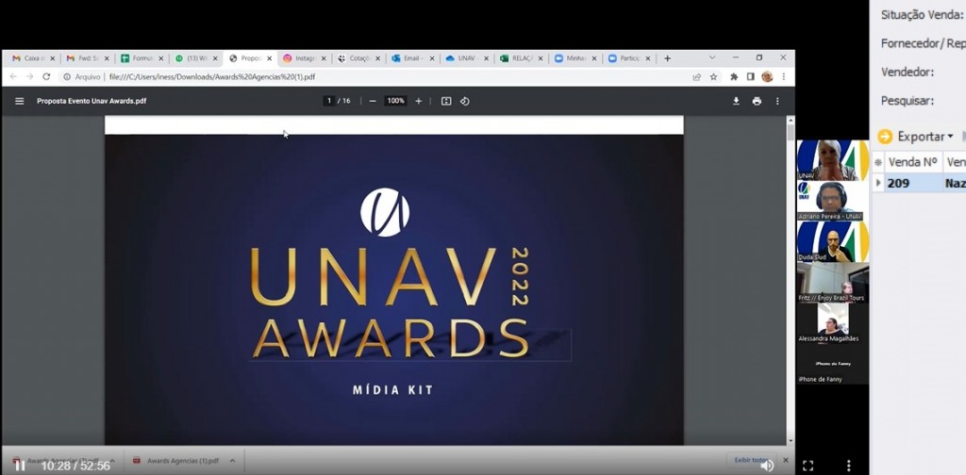Switch to the Cotação tab
The height and width of the screenshot is (475, 966).
(358, 58)
